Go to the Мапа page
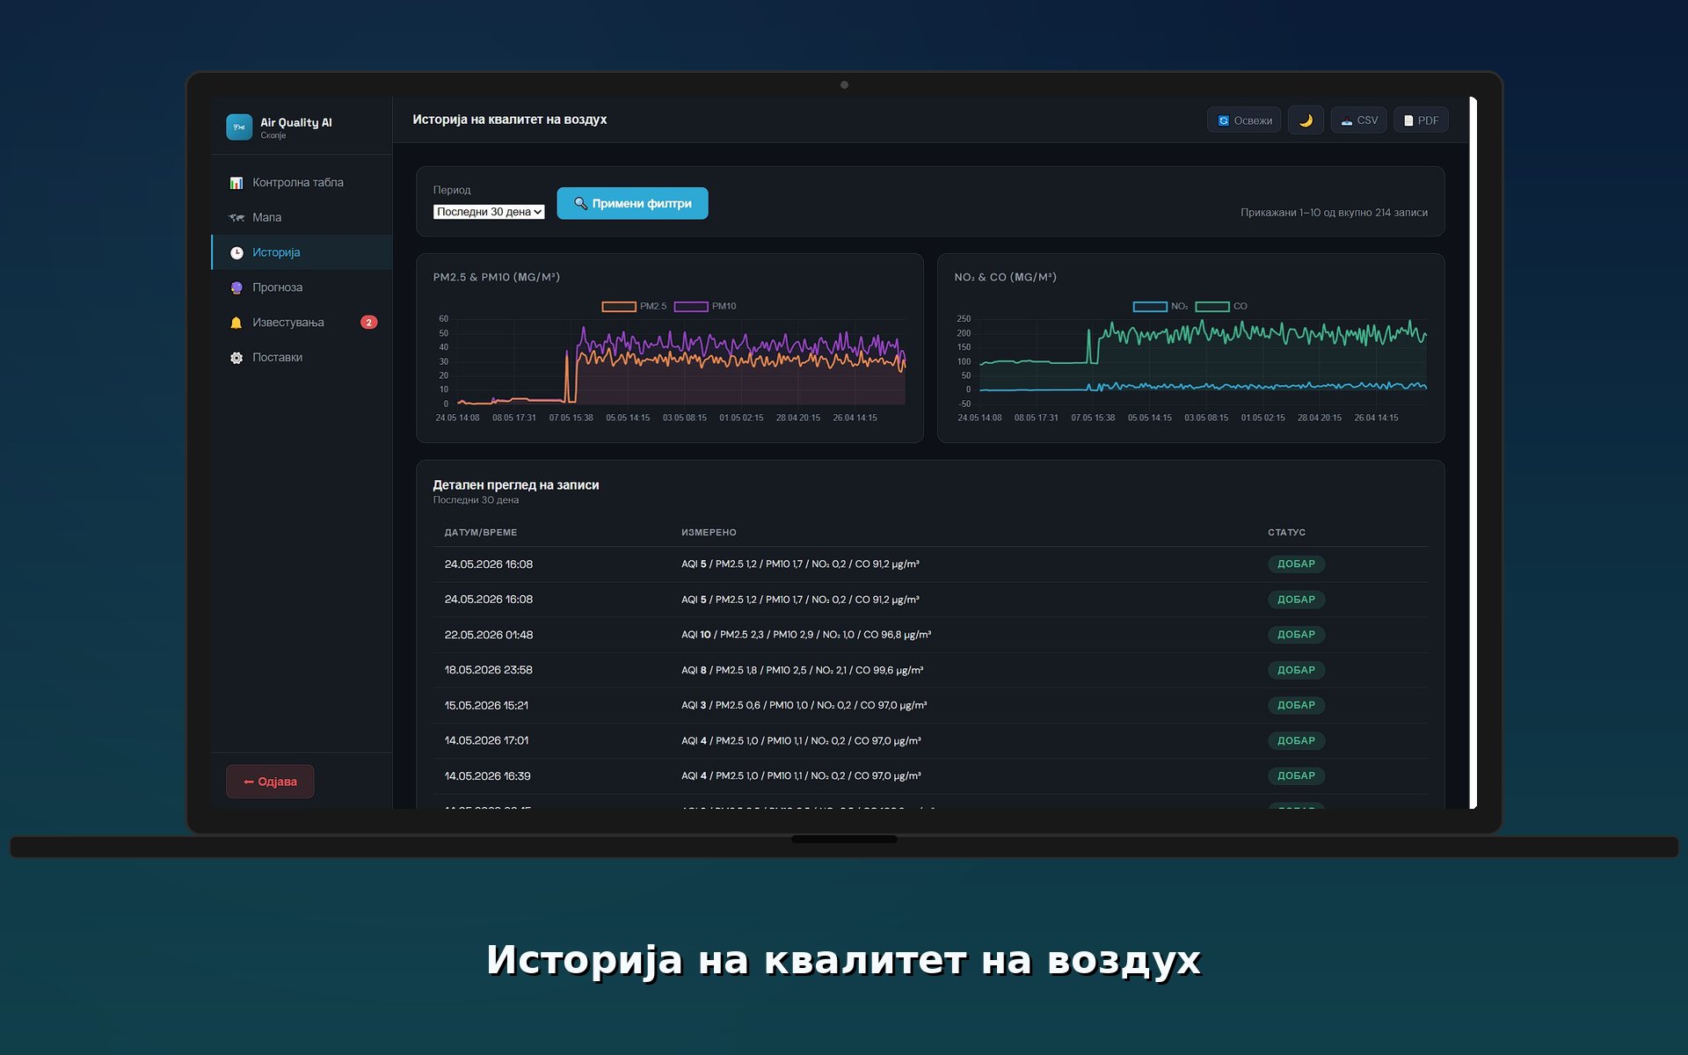Screen dimensions: 1688x1055 302,217
